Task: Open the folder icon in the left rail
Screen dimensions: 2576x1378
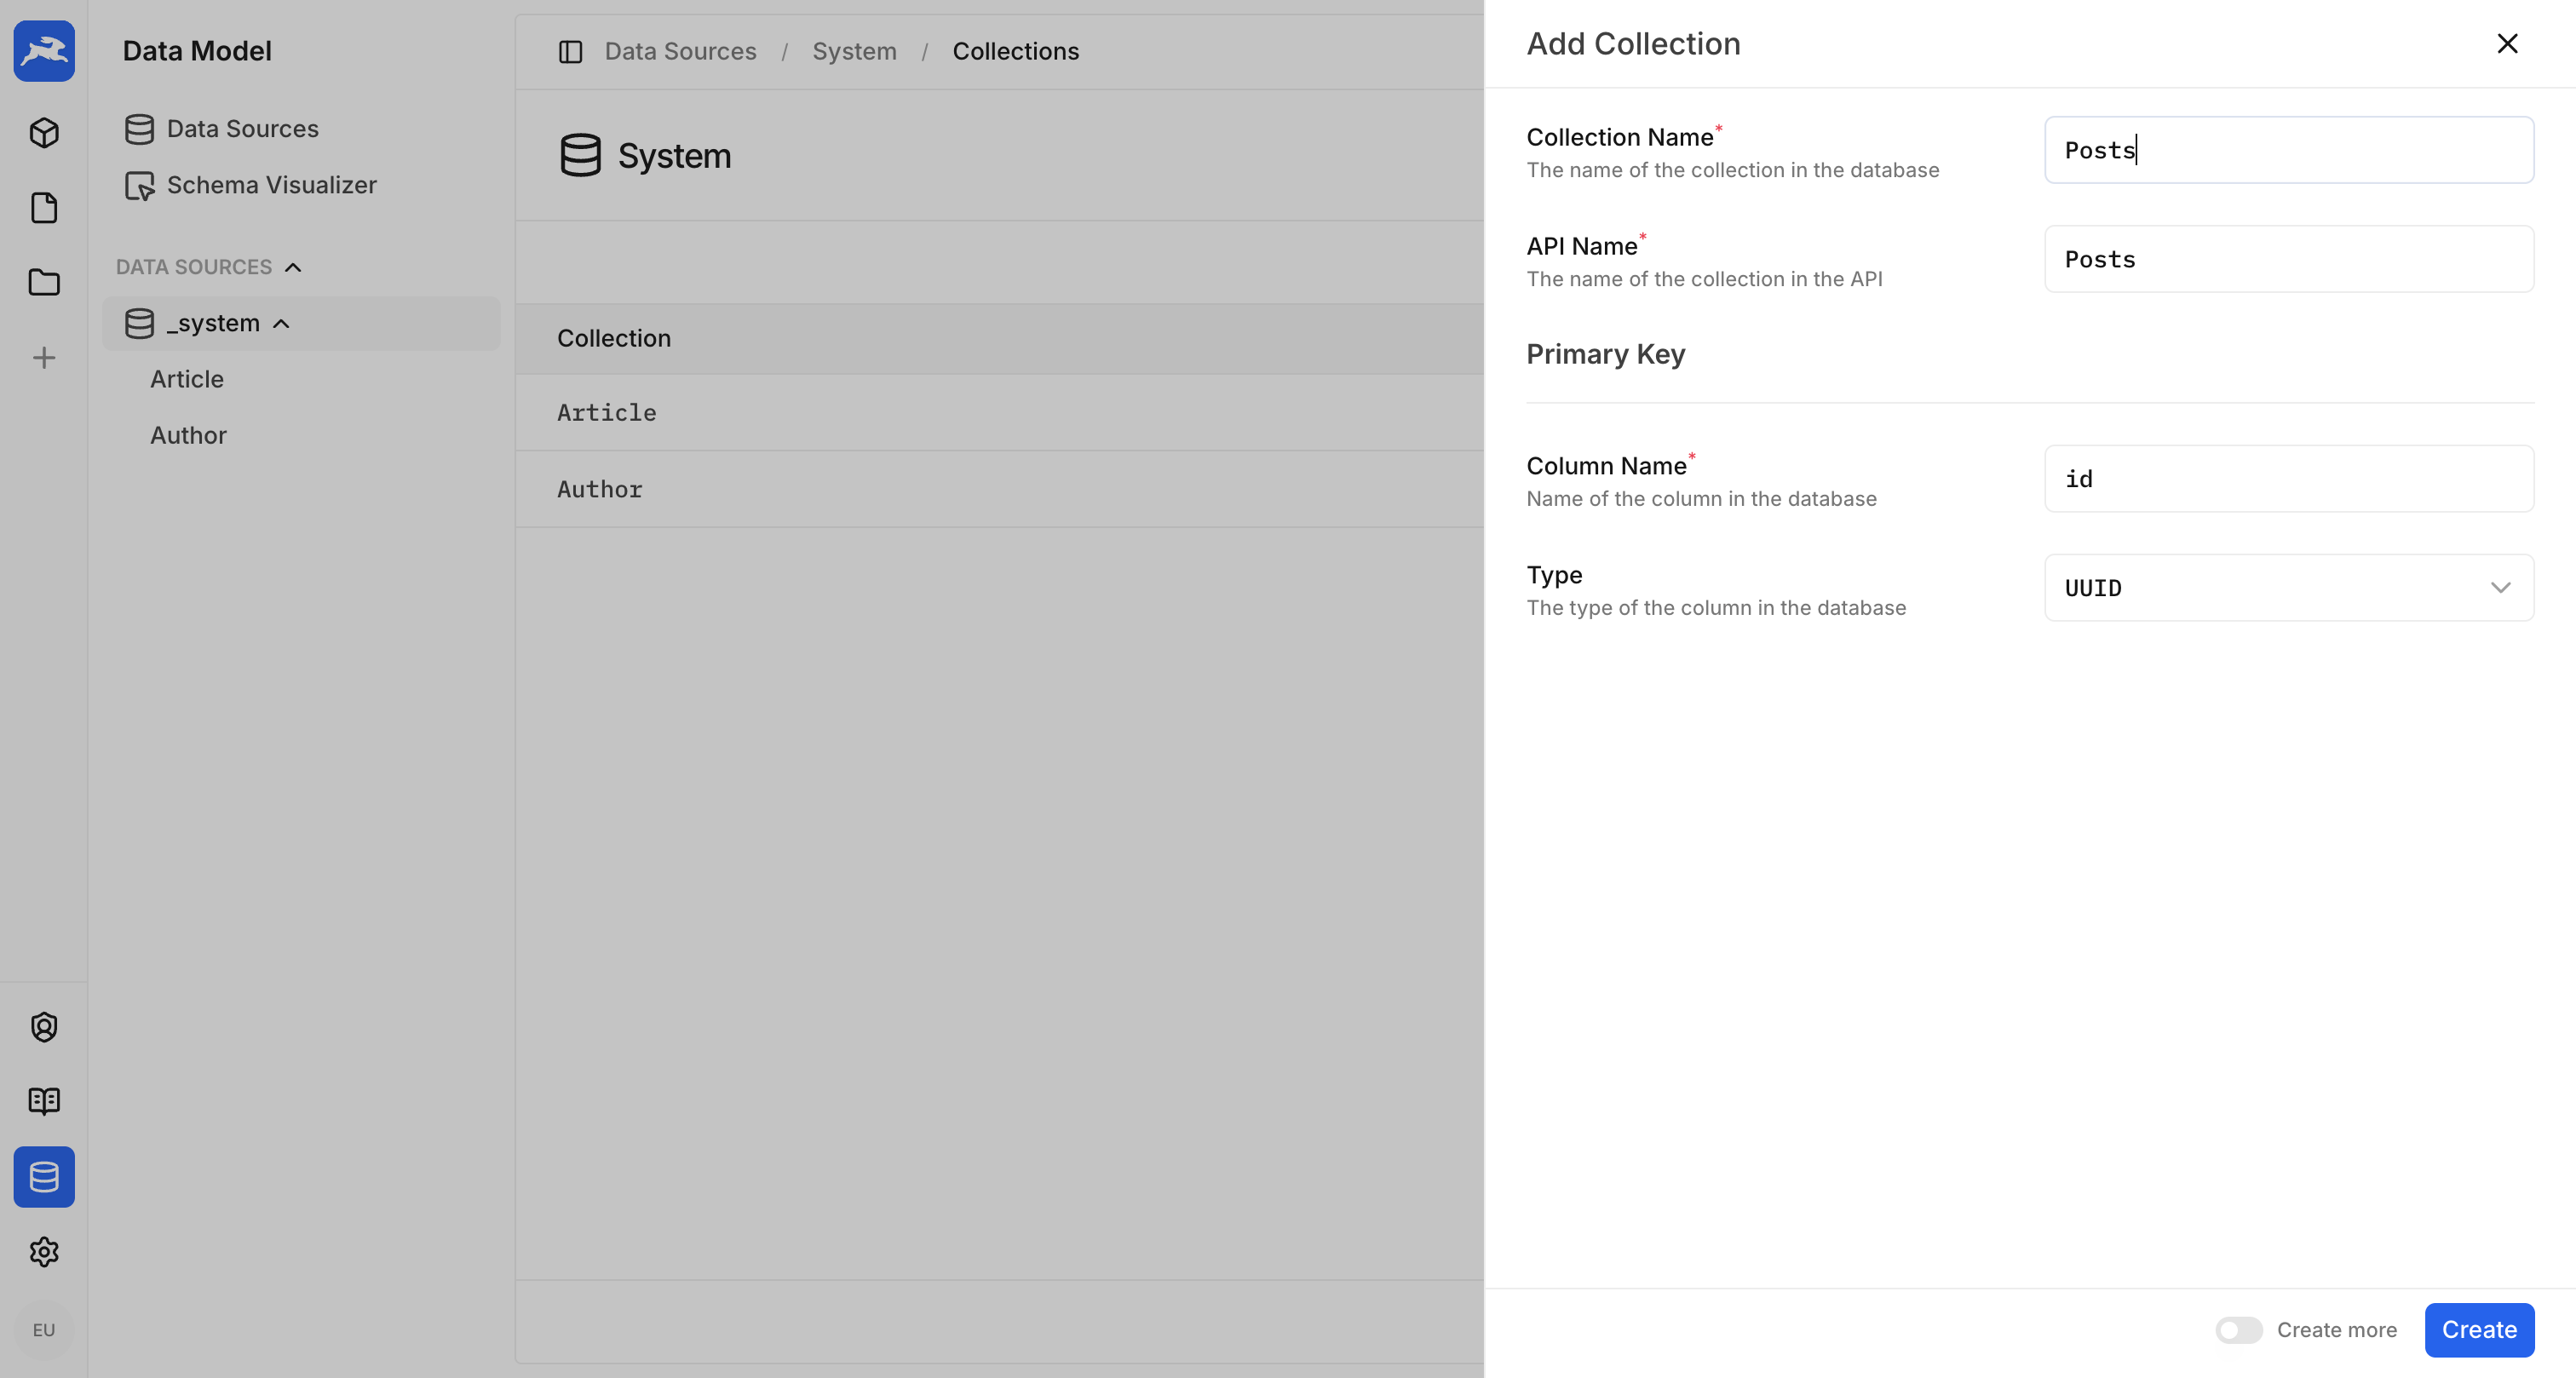Action: coord(44,283)
